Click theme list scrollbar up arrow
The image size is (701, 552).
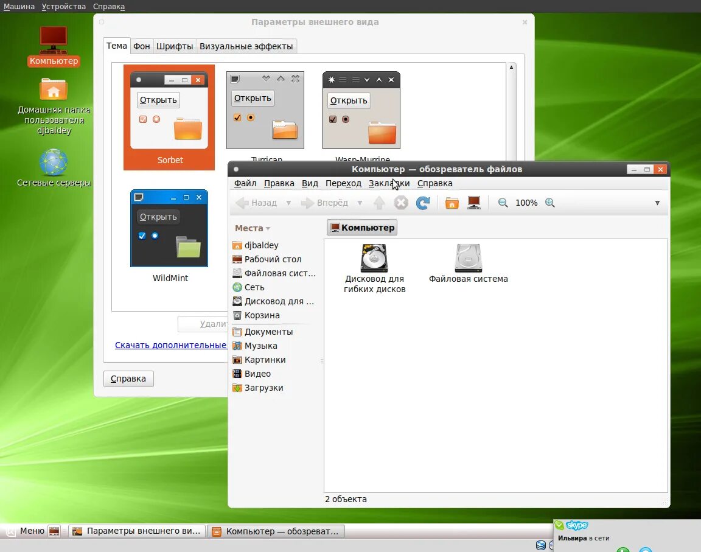click(x=511, y=67)
